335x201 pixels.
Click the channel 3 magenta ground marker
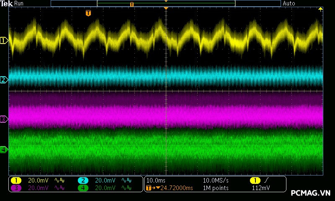coord(4,119)
